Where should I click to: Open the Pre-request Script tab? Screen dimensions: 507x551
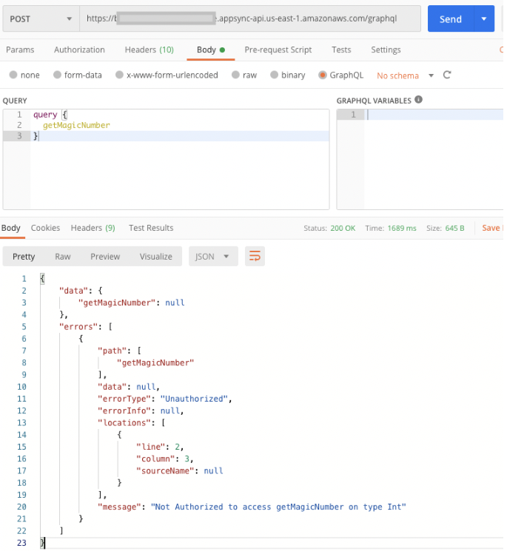click(x=278, y=50)
